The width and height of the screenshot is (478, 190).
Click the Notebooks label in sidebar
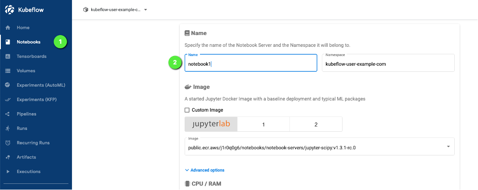tap(29, 42)
